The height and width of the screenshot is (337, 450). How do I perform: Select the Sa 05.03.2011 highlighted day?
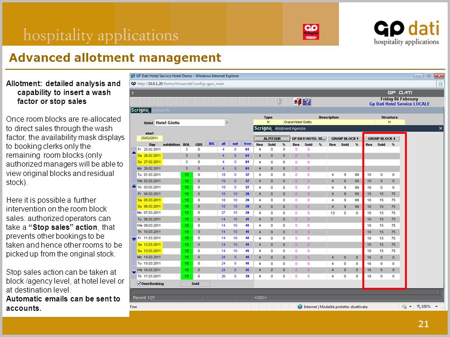(149, 200)
